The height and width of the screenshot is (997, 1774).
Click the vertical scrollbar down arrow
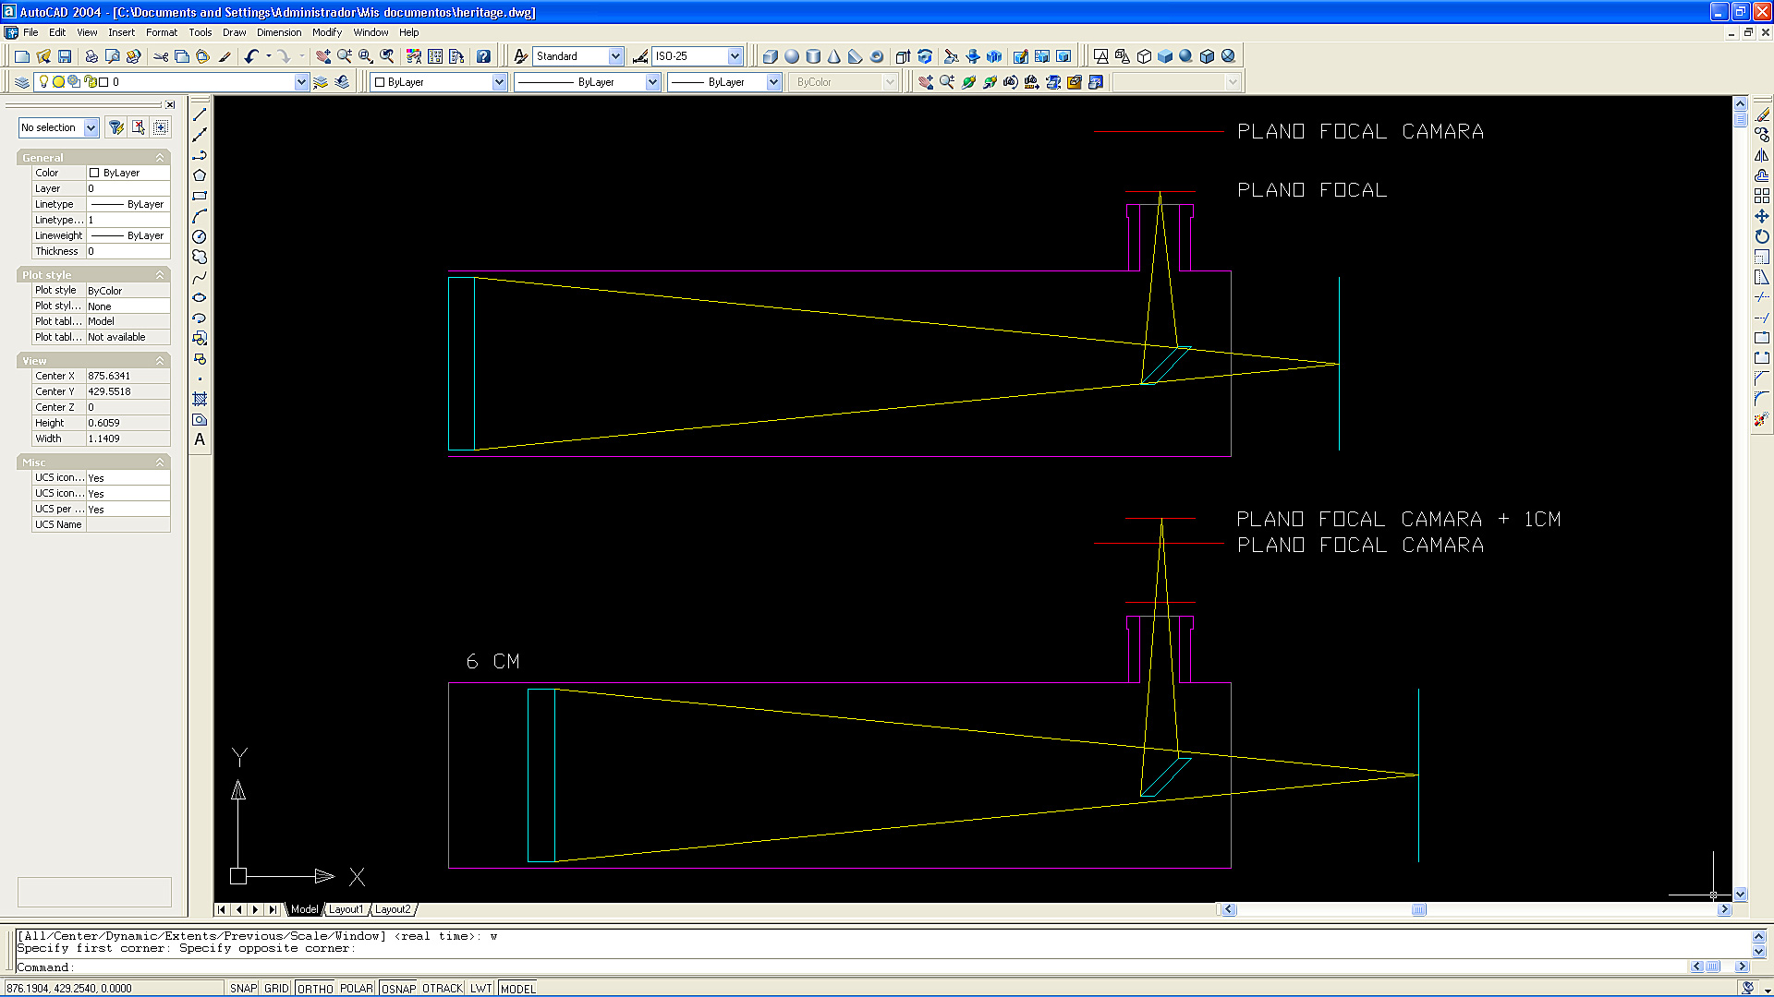[1740, 894]
